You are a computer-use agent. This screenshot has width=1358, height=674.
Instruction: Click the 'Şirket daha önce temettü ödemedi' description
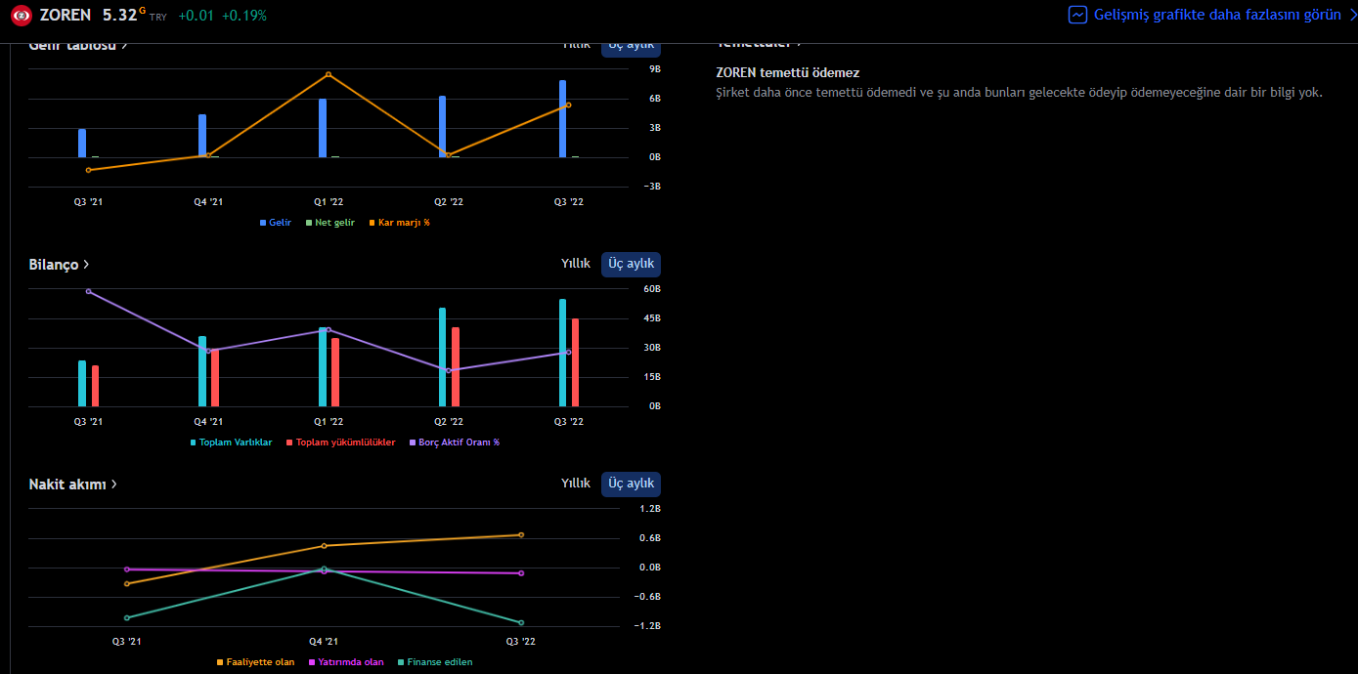tap(1019, 92)
